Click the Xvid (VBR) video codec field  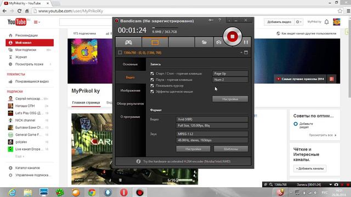212,119
